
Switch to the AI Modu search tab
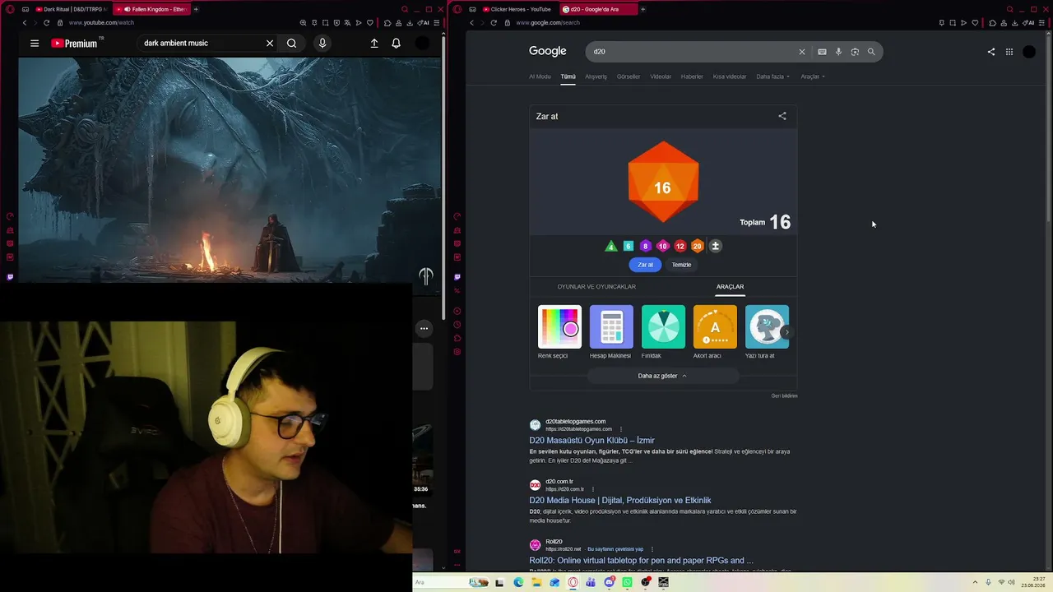pyautogui.click(x=540, y=76)
